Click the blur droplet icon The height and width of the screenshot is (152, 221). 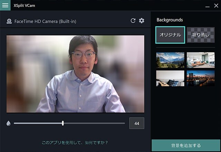(x=8, y=123)
